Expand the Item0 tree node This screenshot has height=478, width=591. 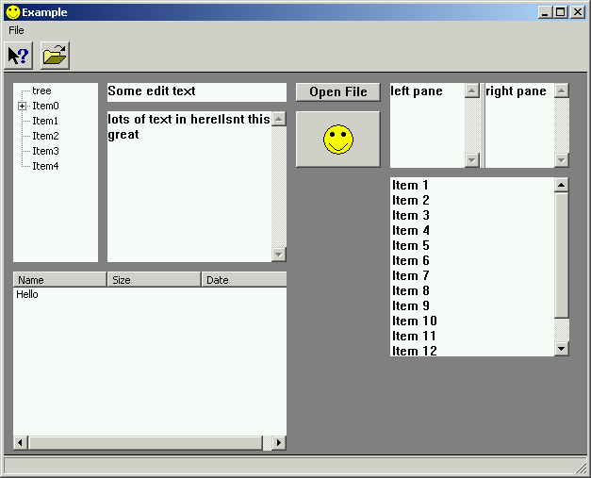pos(22,107)
